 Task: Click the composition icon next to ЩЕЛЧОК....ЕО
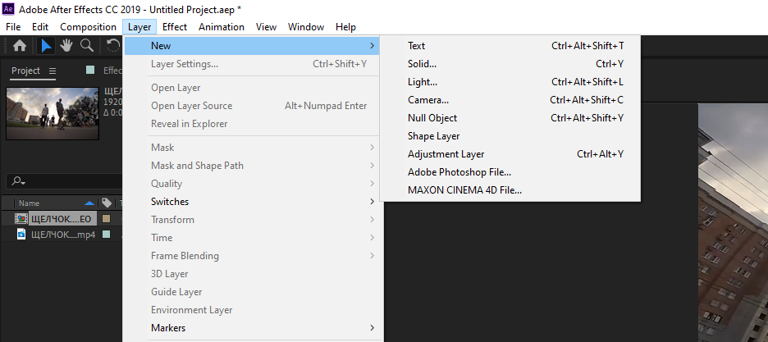[21, 219]
